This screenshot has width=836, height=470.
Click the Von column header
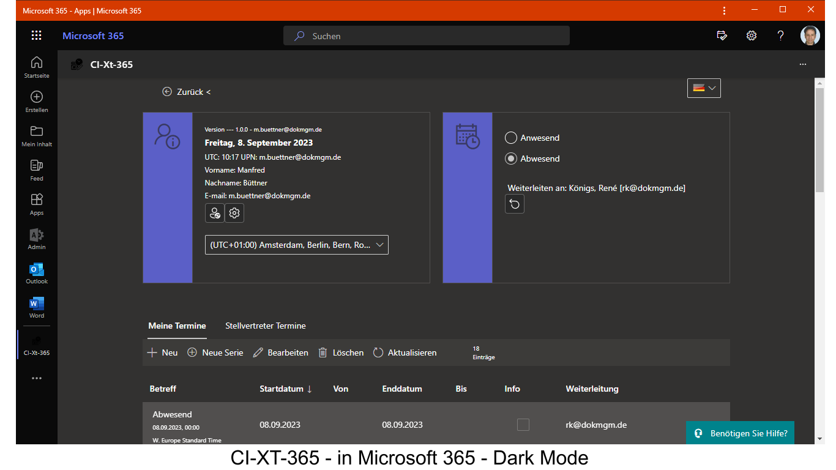coord(341,389)
